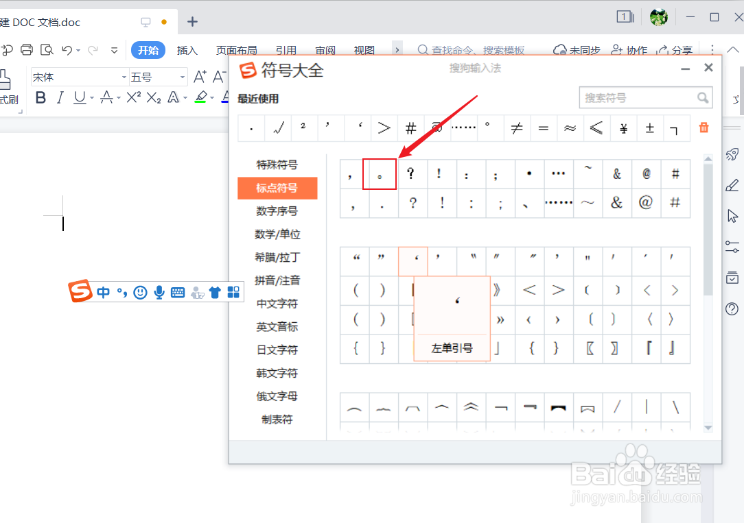Open the Sogou toolbox grid icon
Screen dimensions: 744x523
[x=233, y=292]
